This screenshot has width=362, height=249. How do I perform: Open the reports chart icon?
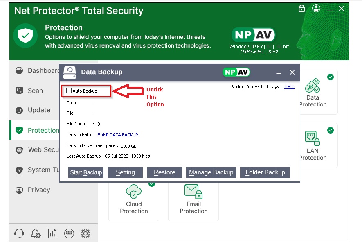click(52, 233)
